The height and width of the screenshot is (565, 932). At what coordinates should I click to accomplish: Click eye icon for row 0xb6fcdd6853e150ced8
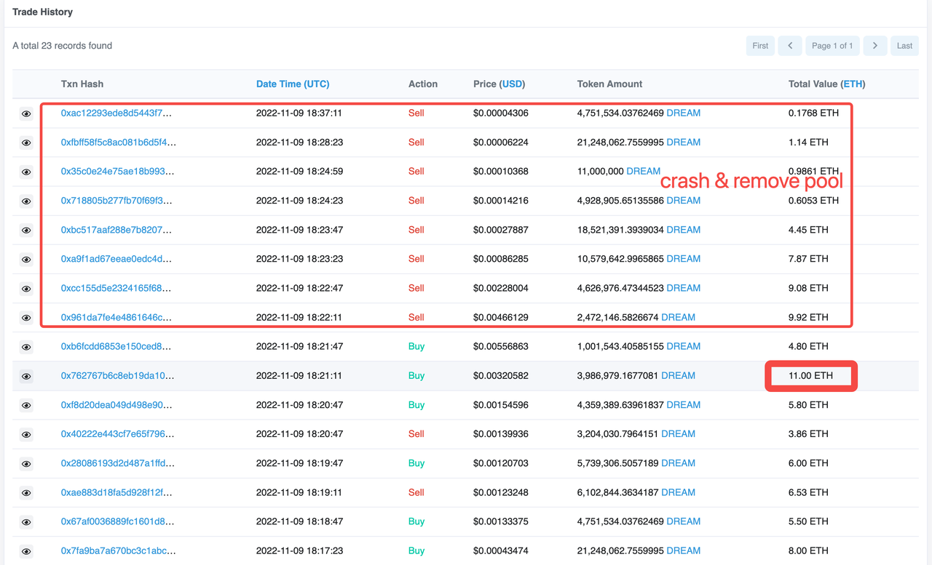[x=26, y=347]
